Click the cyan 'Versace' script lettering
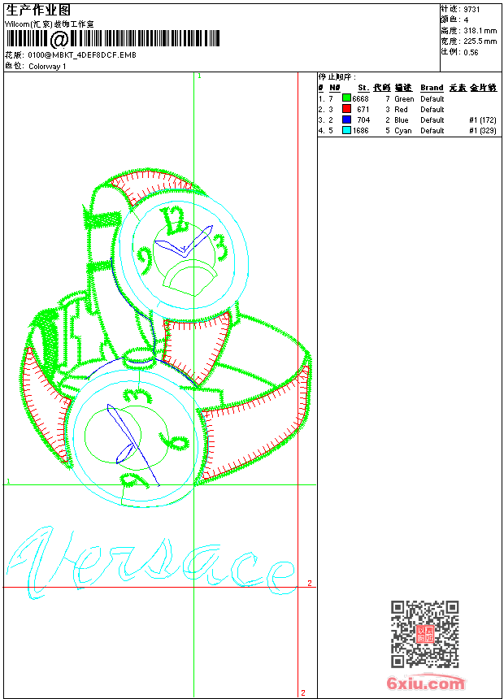This screenshot has width=504, height=699. [x=152, y=562]
